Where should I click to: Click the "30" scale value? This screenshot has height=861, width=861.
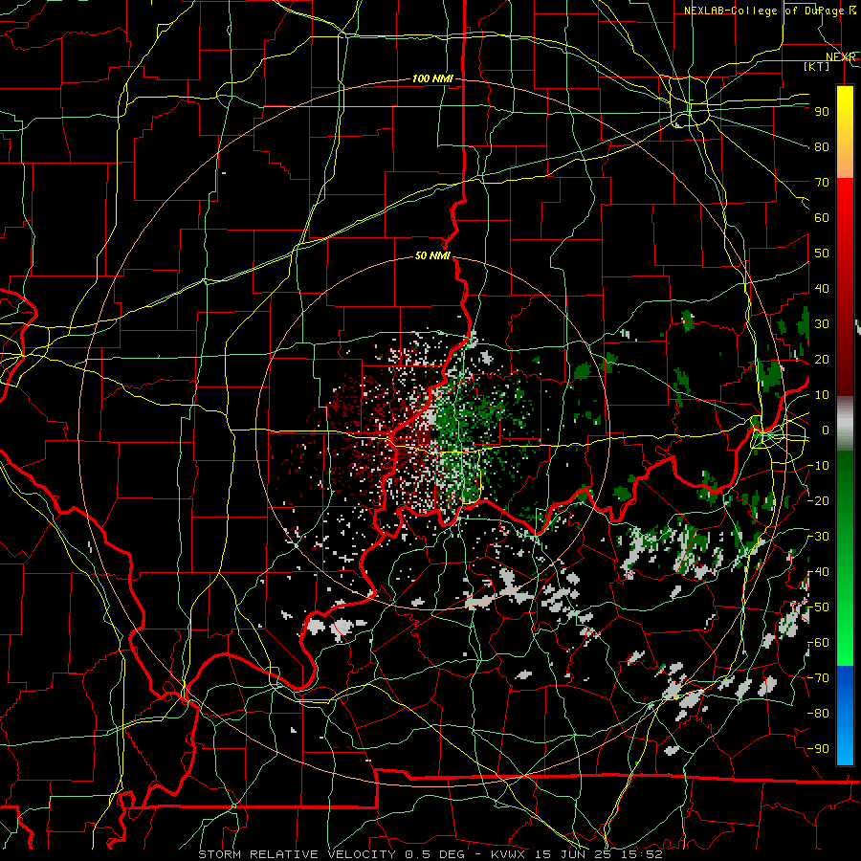pyautogui.click(x=822, y=324)
